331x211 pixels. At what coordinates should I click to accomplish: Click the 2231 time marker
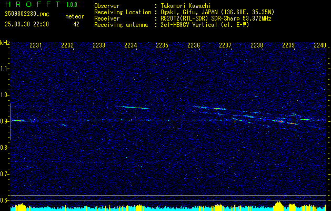(x=36, y=45)
